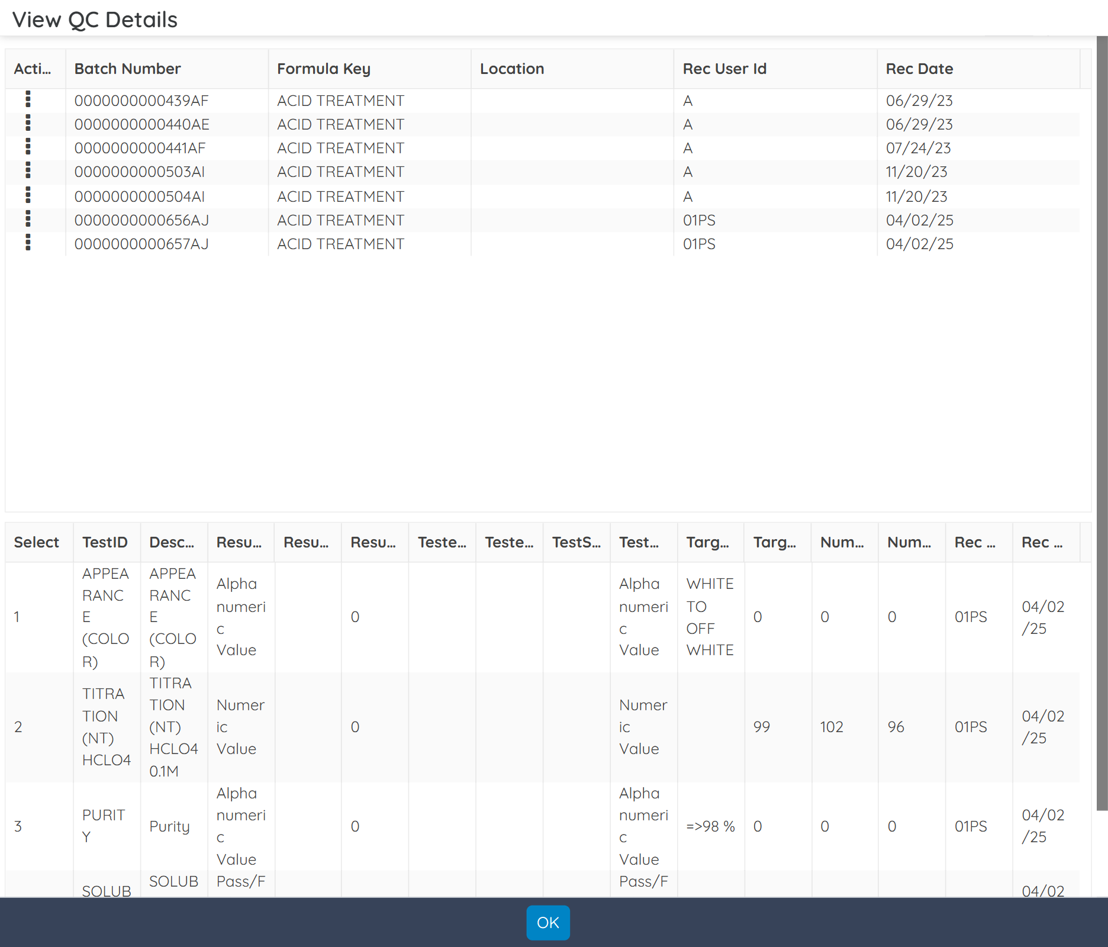Click the Formula Key column header
This screenshot has width=1108, height=947.
point(324,69)
